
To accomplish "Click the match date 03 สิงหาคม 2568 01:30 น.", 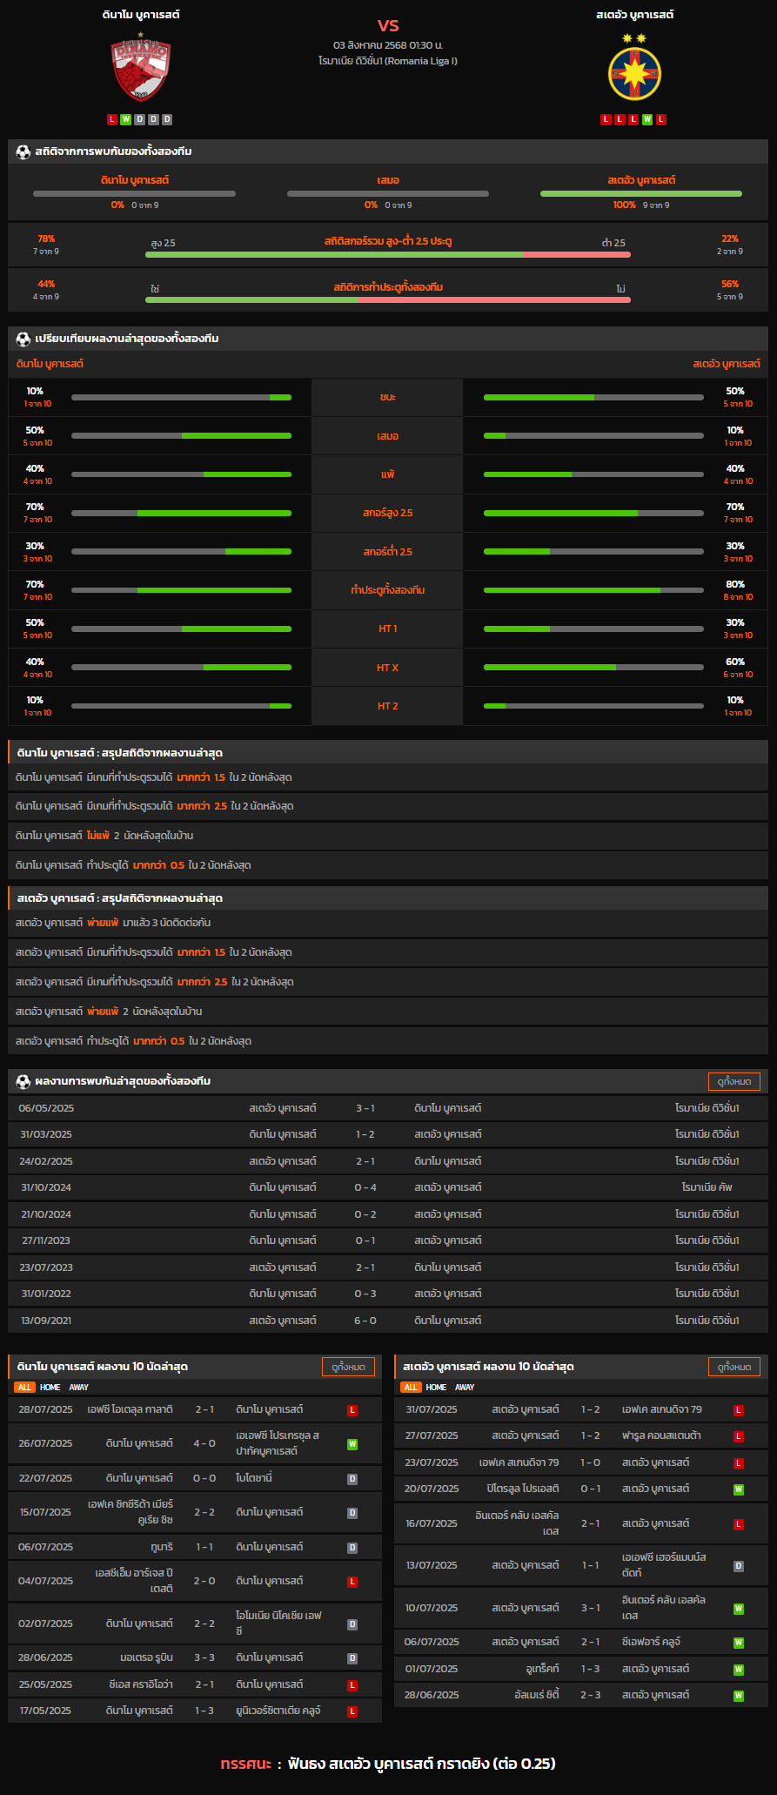I will pyautogui.click(x=388, y=44).
